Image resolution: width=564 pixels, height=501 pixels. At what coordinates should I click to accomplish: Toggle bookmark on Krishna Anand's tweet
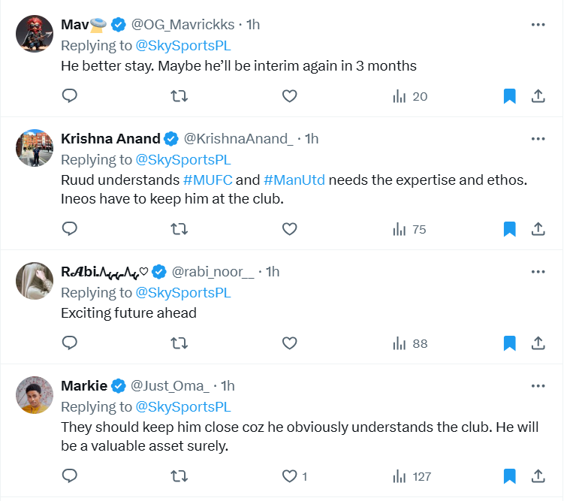[x=509, y=229]
